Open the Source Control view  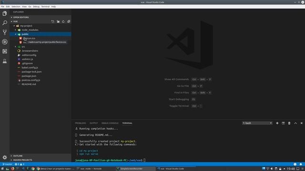pos(5,32)
